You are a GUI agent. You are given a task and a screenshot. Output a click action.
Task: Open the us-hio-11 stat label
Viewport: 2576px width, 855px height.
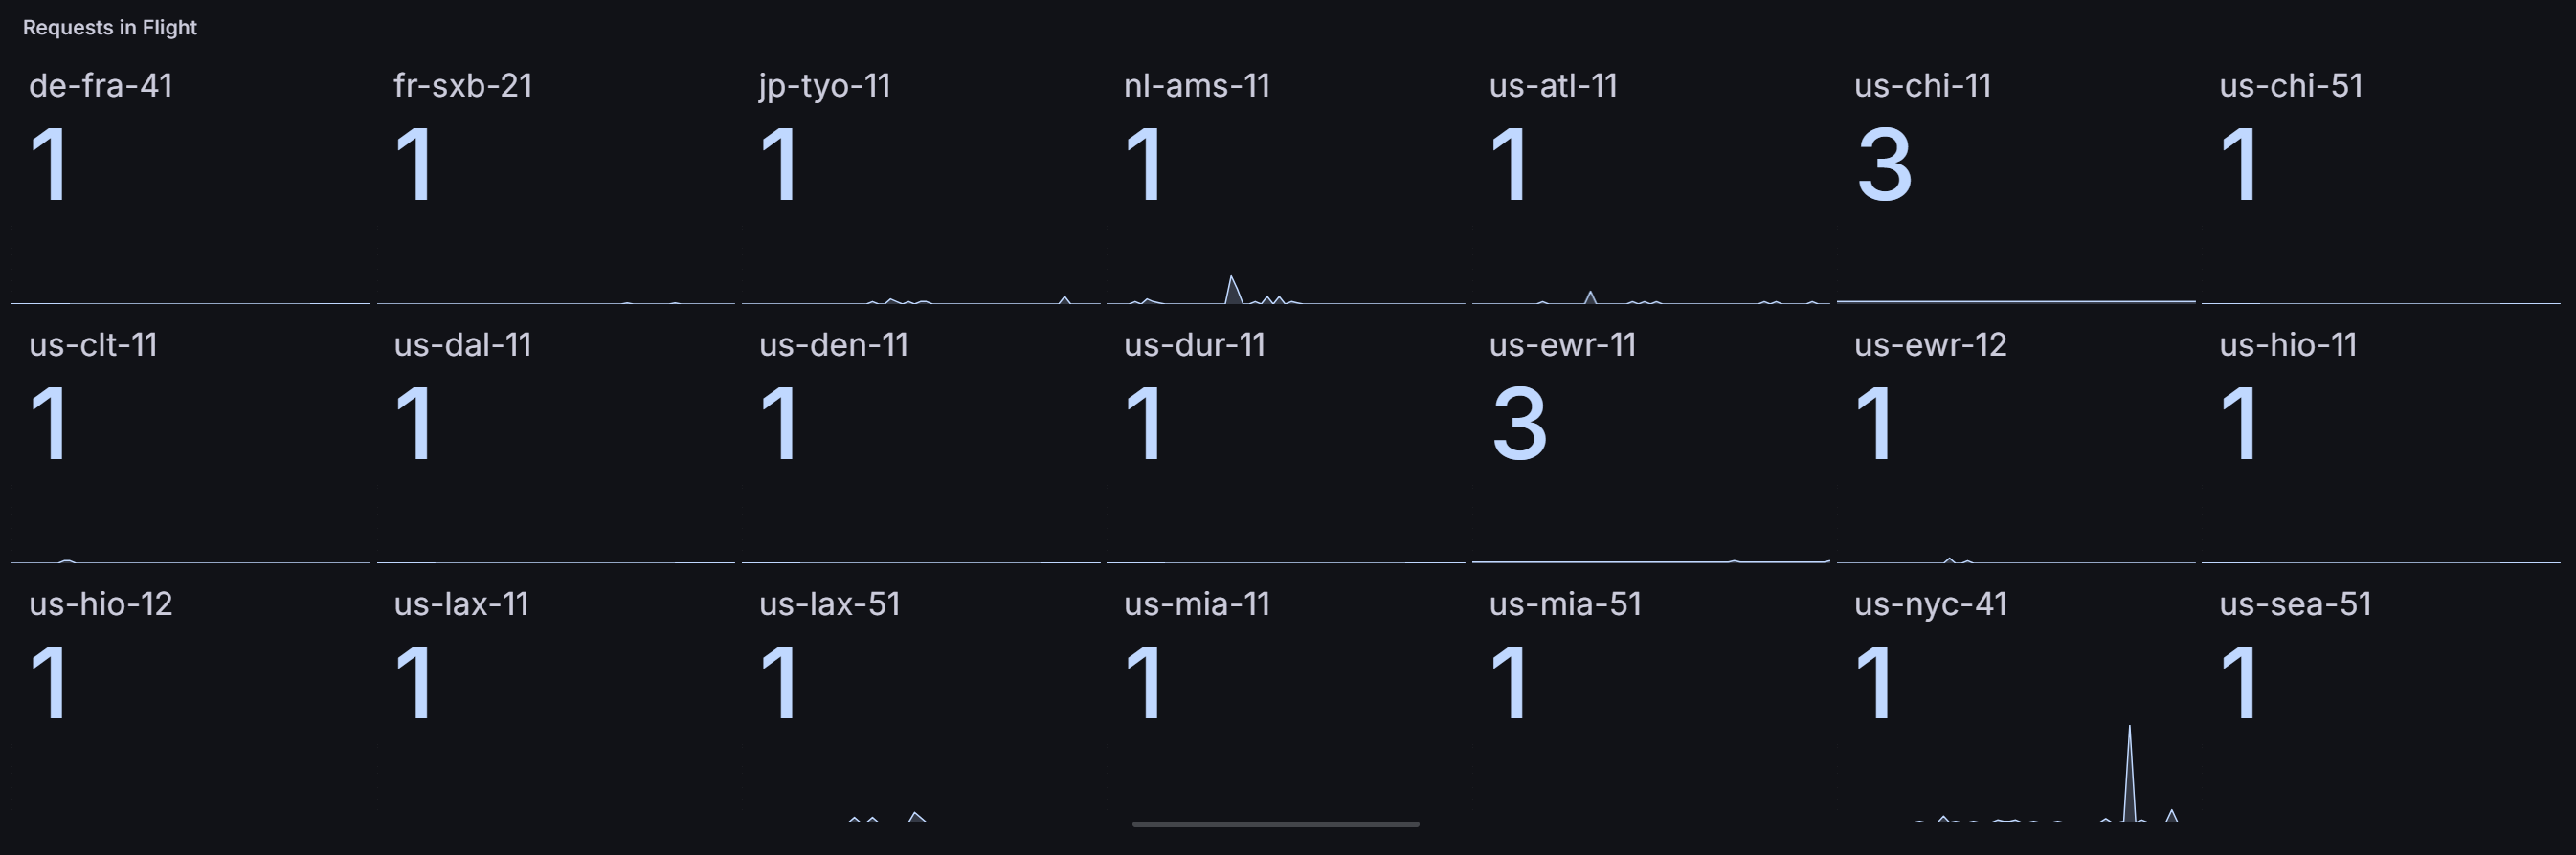coord(2288,344)
